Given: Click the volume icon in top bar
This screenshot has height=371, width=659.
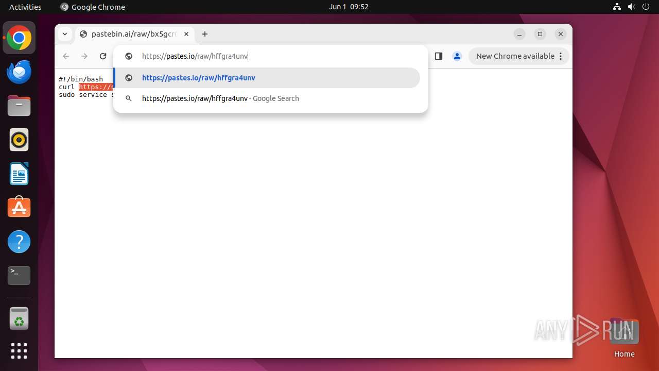Looking at the screenshot, I should click(x=631, y=7).
